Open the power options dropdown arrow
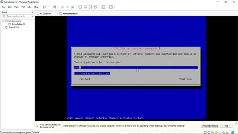Screen dimensions: 238x134 48,7
